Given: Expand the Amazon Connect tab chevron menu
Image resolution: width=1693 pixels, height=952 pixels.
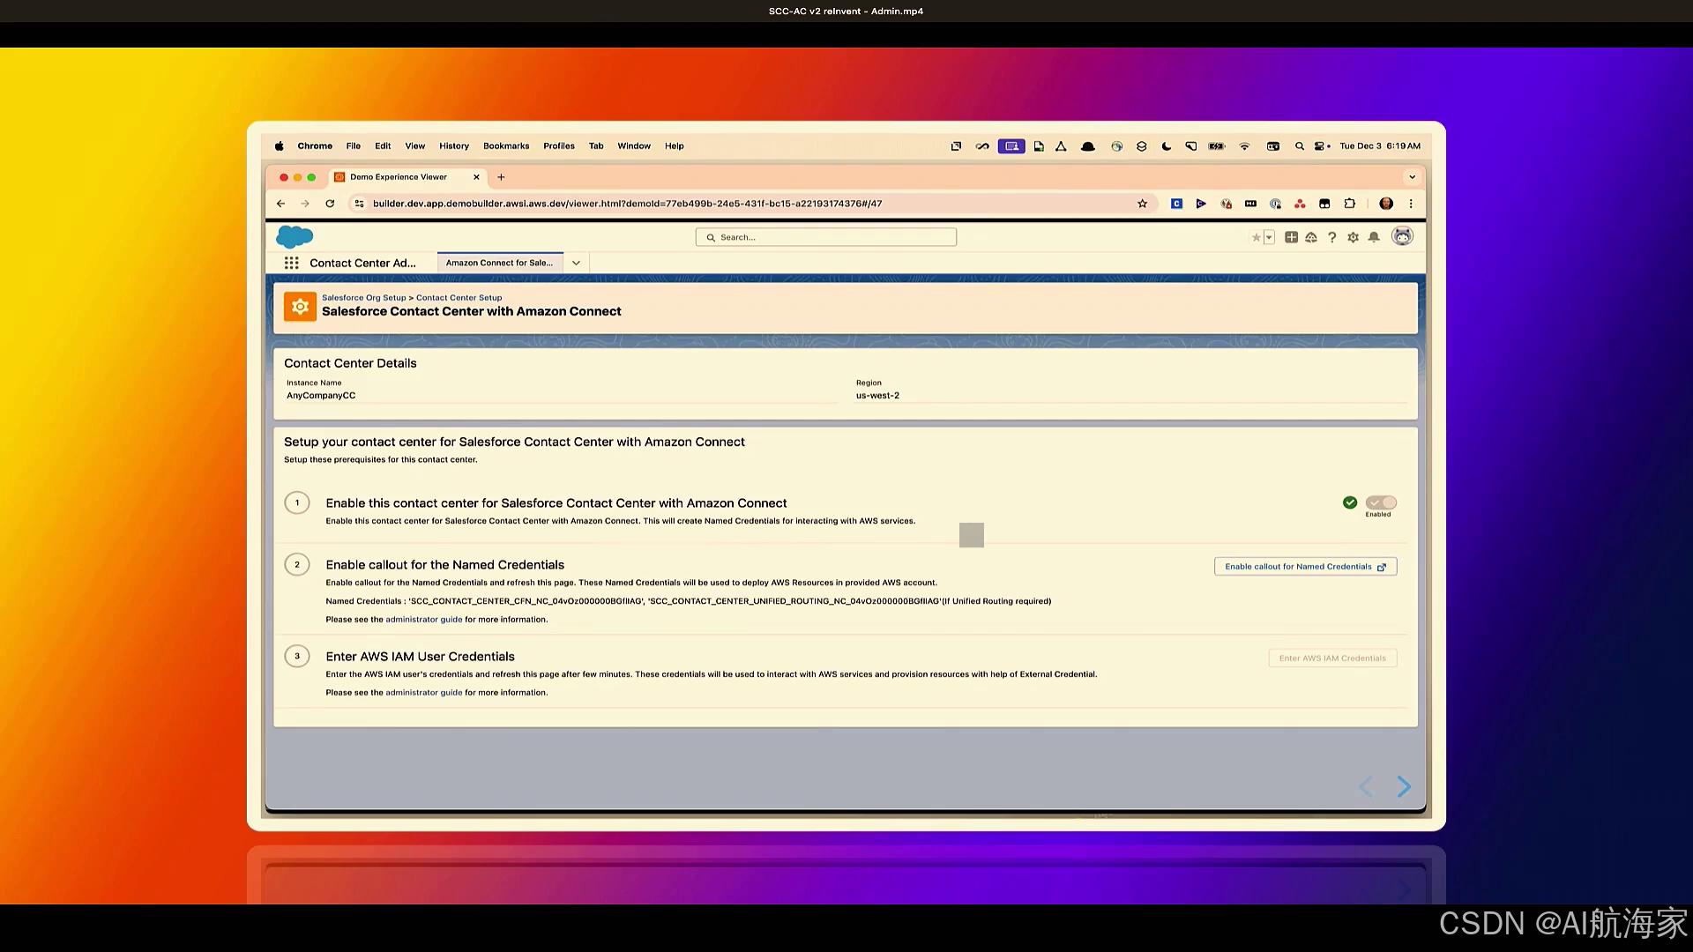Looking at the screenshot, I should coord(576,263).
